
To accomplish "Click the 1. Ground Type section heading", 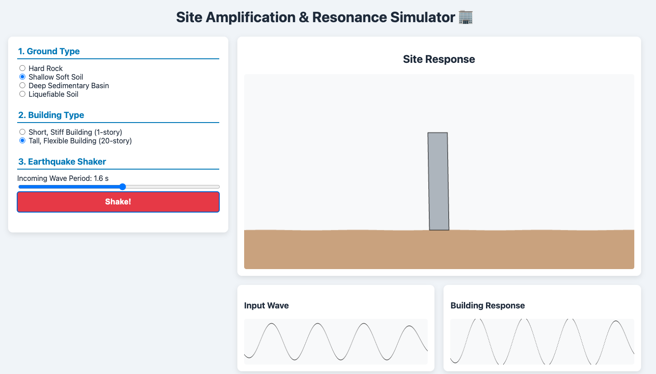I will click(49, 52).
